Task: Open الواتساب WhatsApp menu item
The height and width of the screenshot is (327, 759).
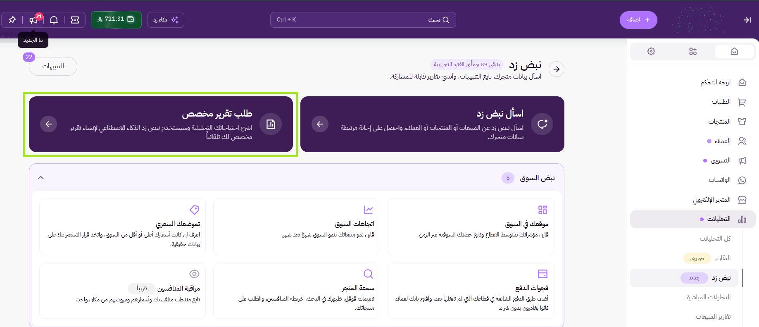Action: 719,180
